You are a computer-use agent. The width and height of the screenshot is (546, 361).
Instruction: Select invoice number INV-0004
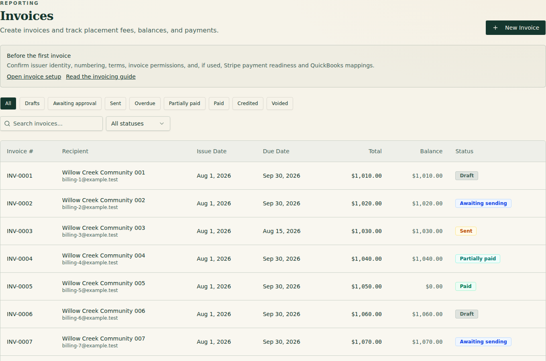(x=20, y=259)
